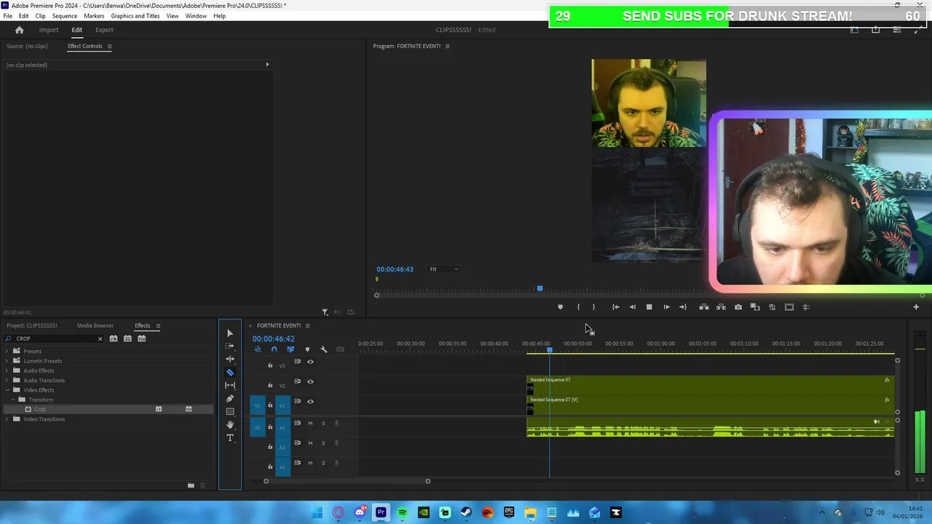Select the Ripple Edit tool
The width and height of the screenshot is (932, 524).
pos(230,359)
